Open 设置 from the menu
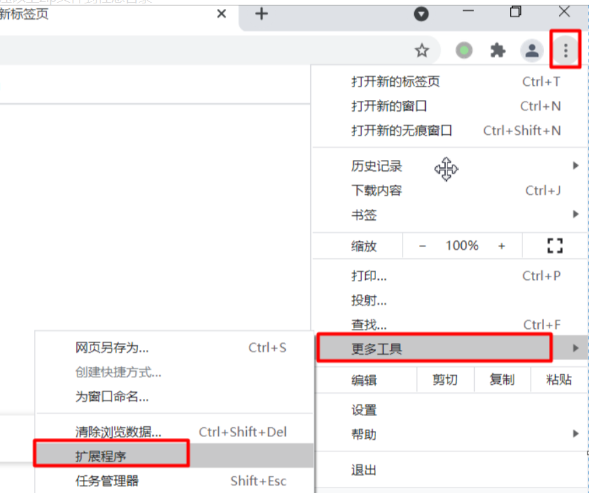The height and width of the screenshot is (493, 589). coord(450,410)
